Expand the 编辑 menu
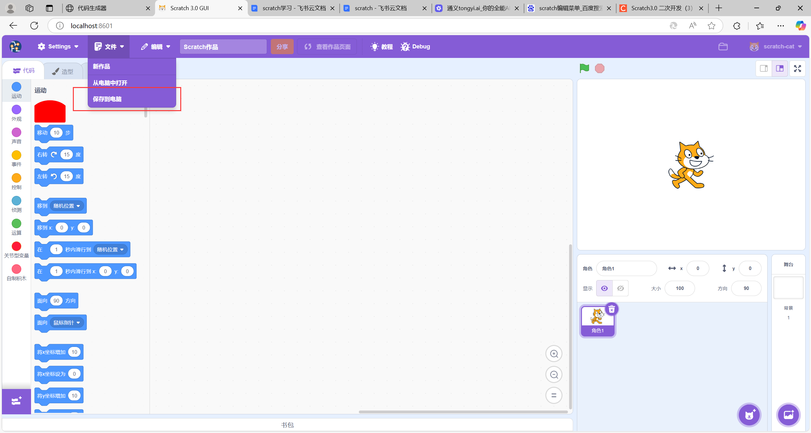Screen dimensions: 811x433 (x=156, y=47)
